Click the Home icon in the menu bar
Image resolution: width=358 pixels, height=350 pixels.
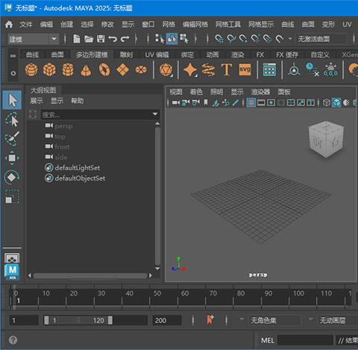[x=9, y=25]
